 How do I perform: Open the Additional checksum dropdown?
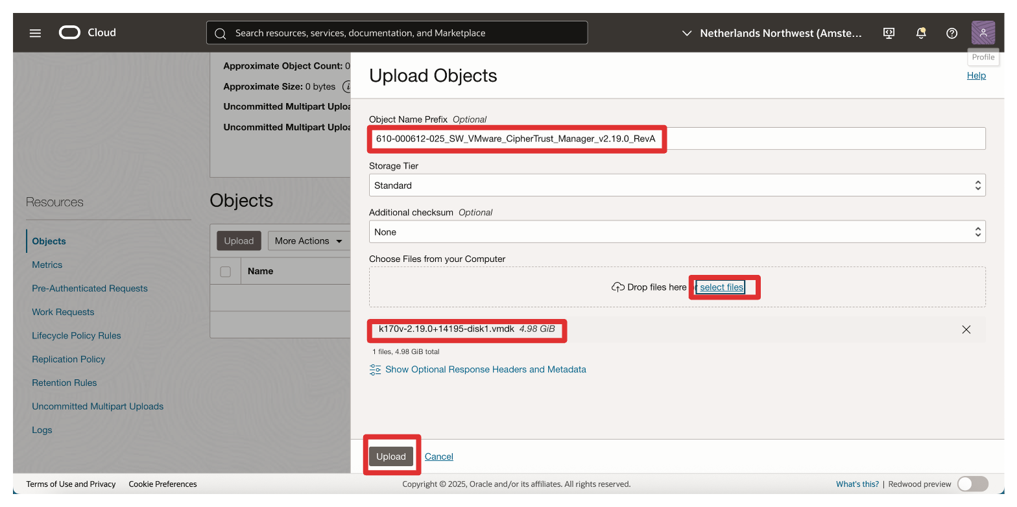pos(676,232)
